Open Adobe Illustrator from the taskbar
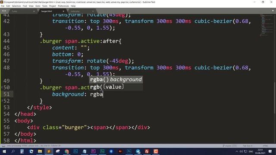 click(120, 151)
